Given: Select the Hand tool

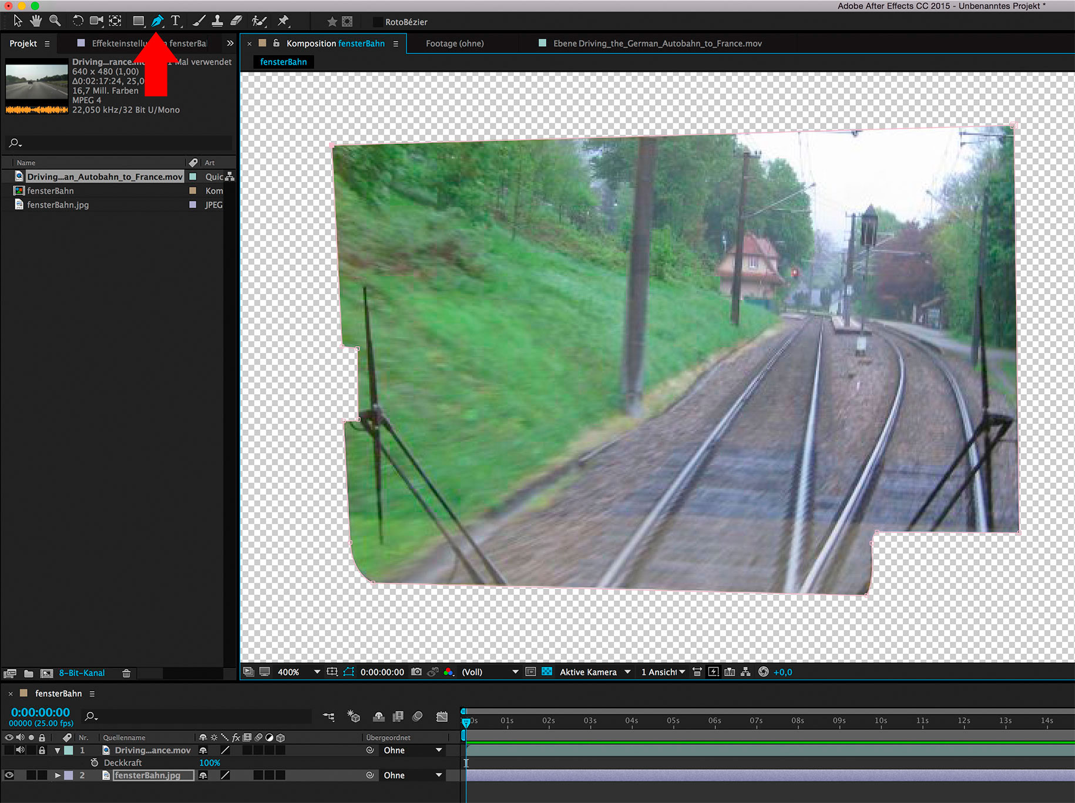Looking at the screenshot, I should click(36, 21).
